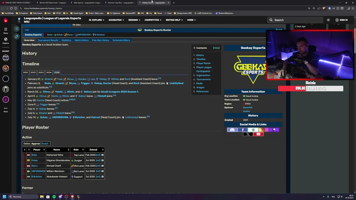Image resolution: width=356 pixels, height=200 pixels.
Task: Open the Discord social media icon
Action: point(232,130)
